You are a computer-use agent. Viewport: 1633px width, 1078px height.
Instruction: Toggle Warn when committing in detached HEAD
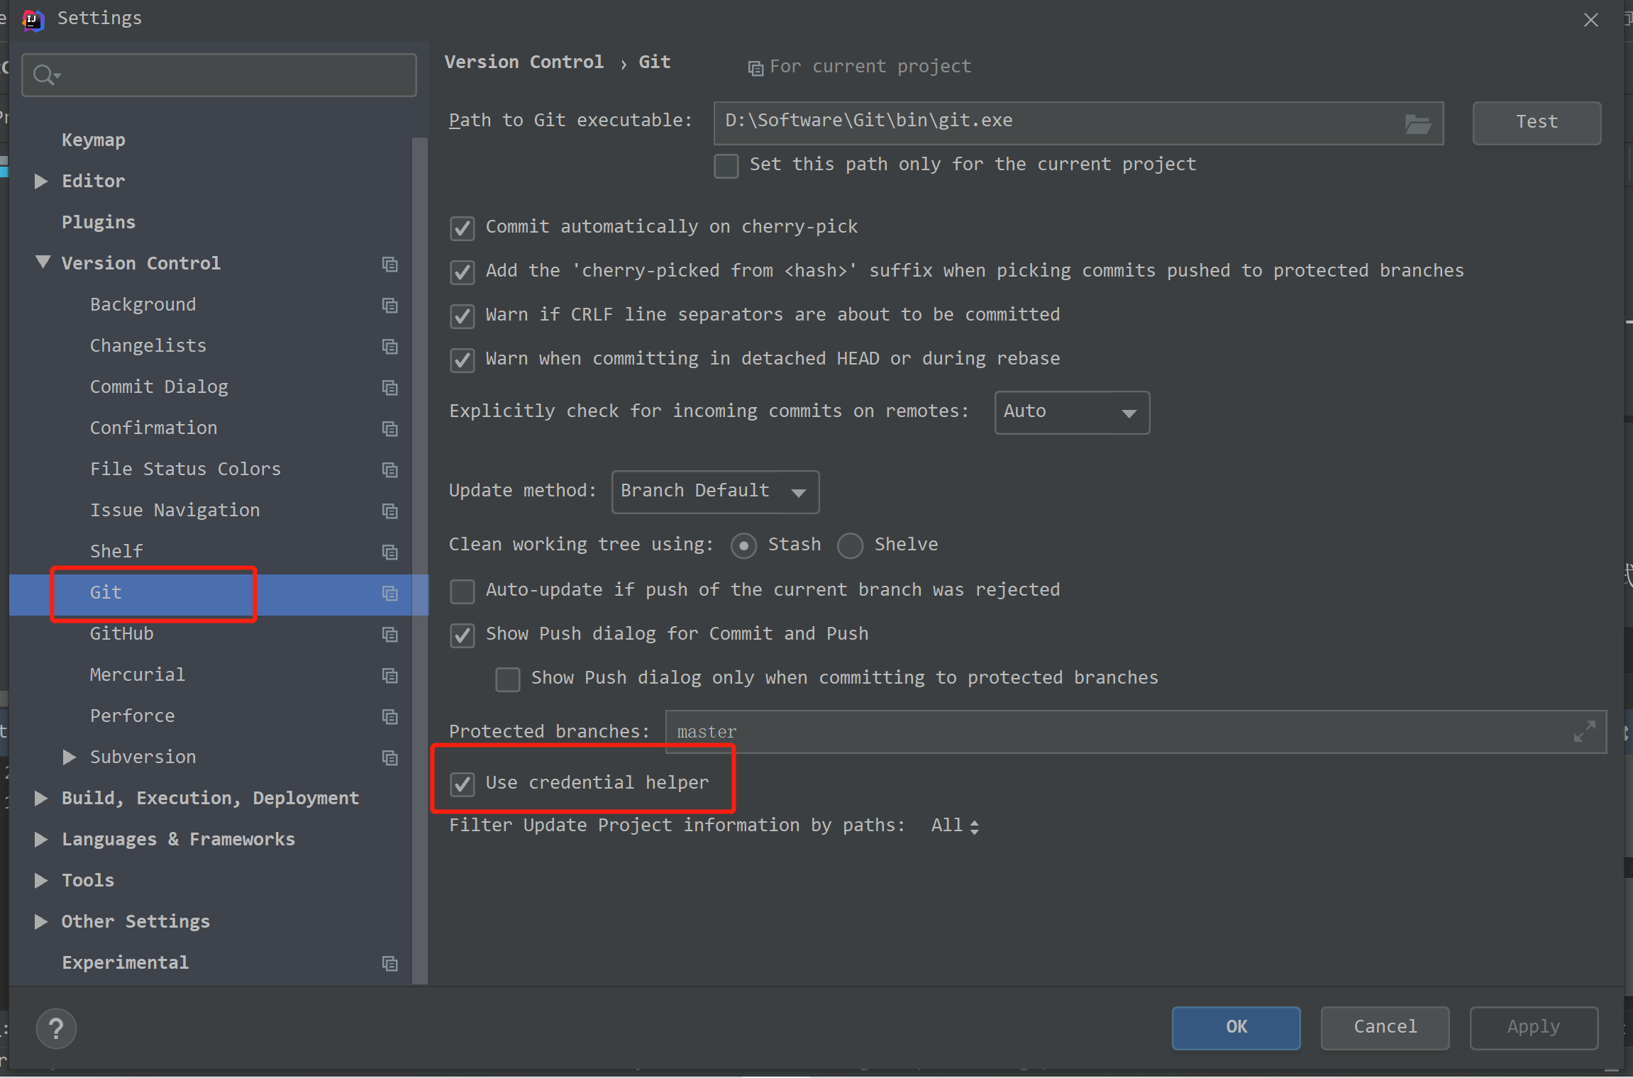point(462,360)
